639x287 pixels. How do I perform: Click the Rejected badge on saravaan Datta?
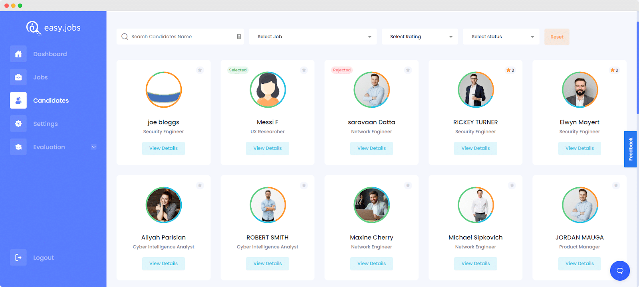(x=342, y=70)
